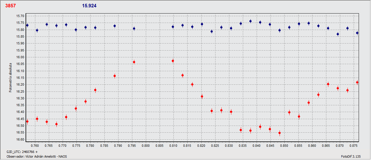Screen dimensions: 371x160
Task: Click the 0.850 x-axis tick label
Action: pos(284,146)
